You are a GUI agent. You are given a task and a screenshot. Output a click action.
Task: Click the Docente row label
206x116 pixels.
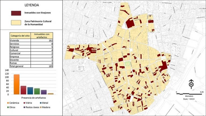point(14,60)
